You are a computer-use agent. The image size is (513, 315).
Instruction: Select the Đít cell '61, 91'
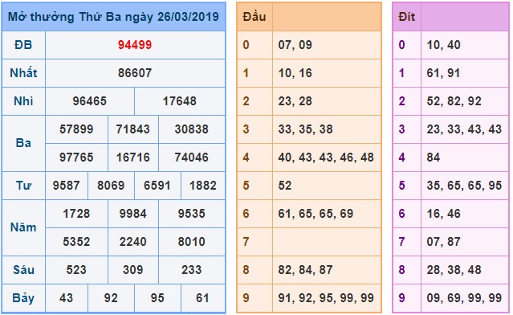point(465,73)
